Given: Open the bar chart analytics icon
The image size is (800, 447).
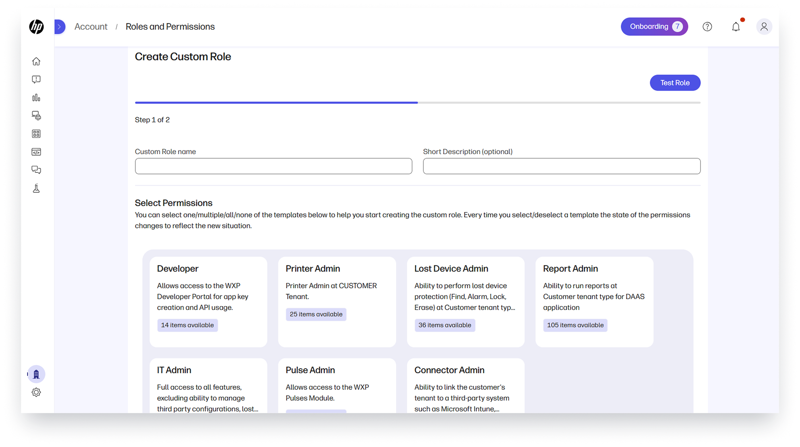Looking at the screenshot, I should coord(36,97).
